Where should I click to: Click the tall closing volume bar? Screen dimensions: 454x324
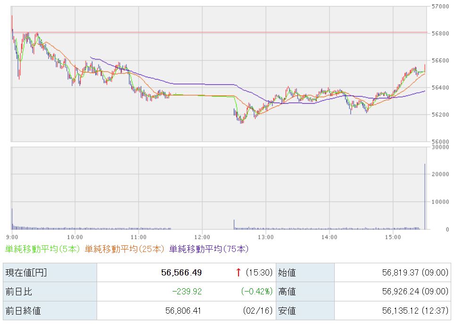click(425, 198)
